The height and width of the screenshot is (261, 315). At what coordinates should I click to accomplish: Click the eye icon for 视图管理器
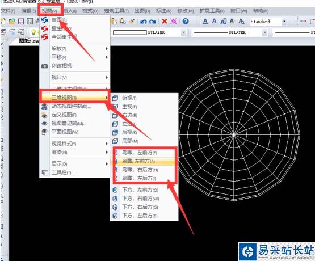coord(44,124)
